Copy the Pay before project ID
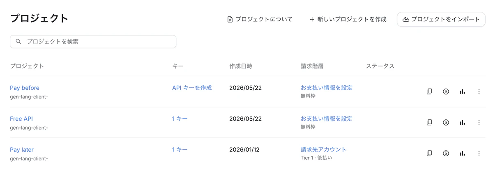Screen dimensions: 493x176 point(429,91)
